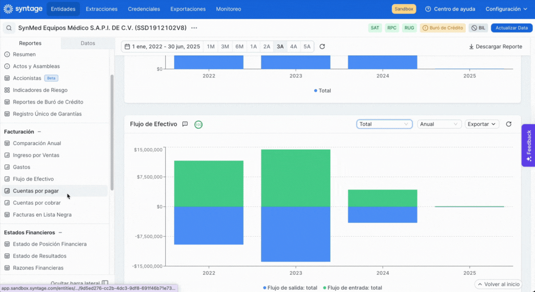Click the Buró de Crédito warning badge

(x=442, y=28)
